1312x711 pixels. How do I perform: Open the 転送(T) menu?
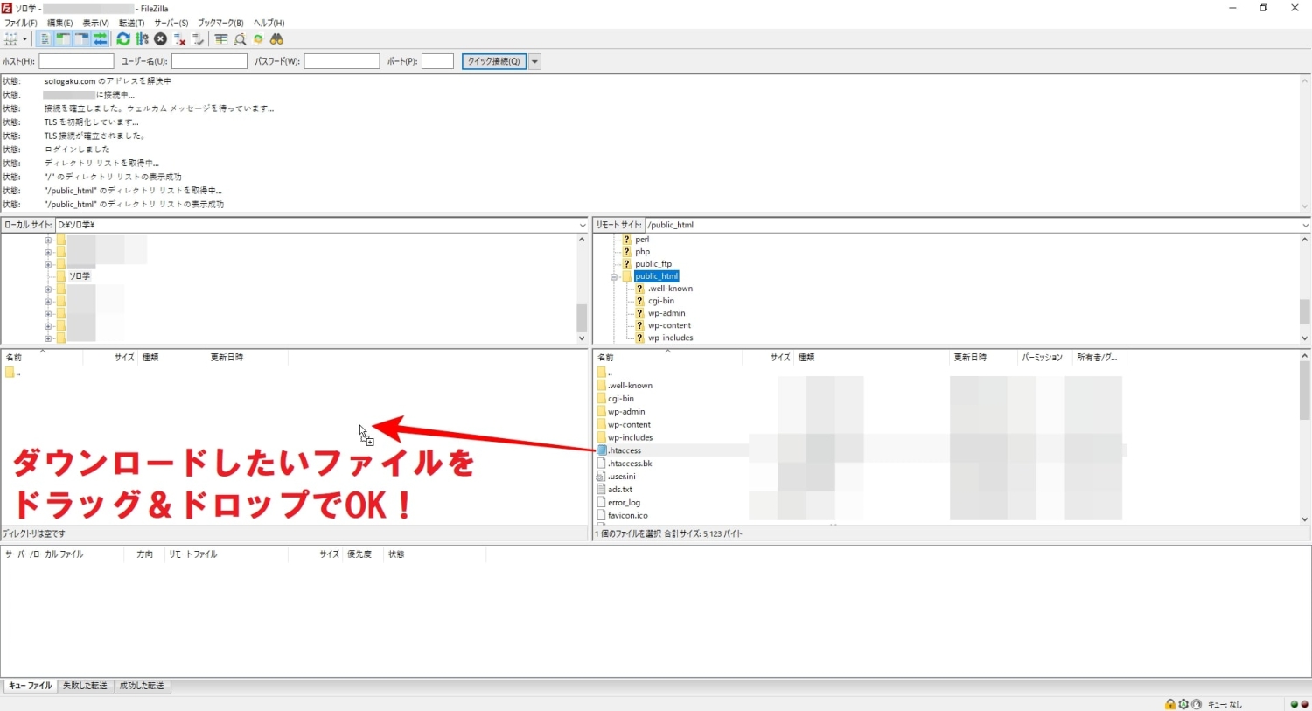click(x=131, y=23)
